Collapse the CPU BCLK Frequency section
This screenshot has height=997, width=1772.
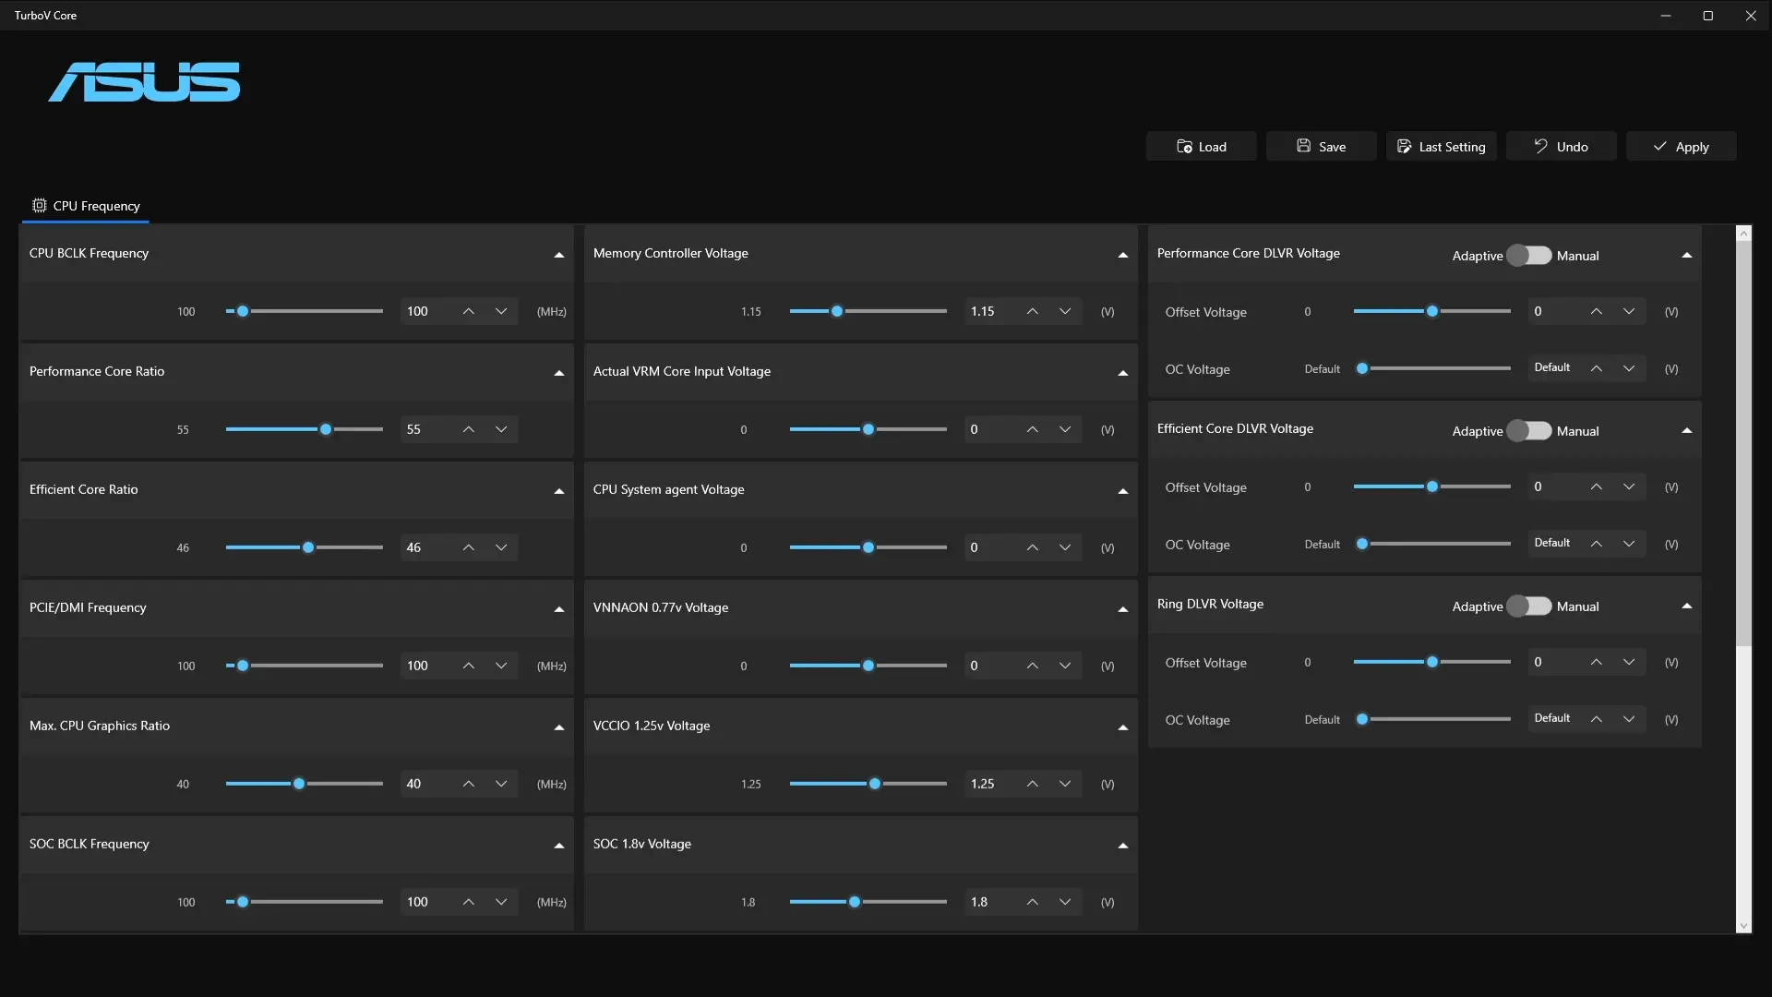[x=558, y=255]
